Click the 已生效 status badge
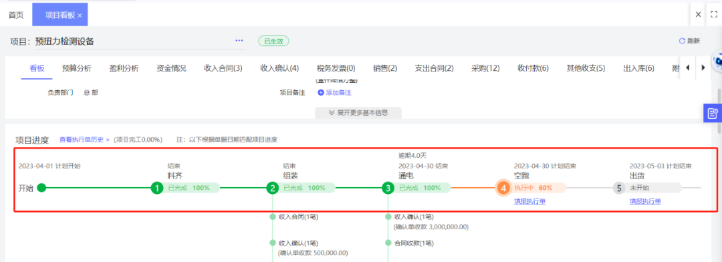722x262 pixels. coord(273,41)
